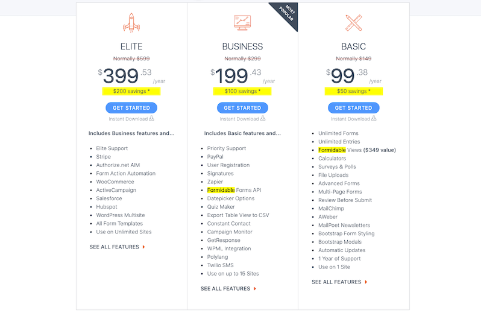Click the $100 savings yellow highlight

(242, 91)
